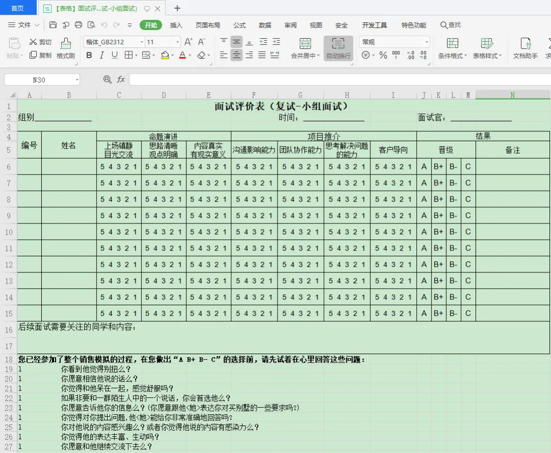Click the increase font size A+ icon
This screenshot has height=453, width=551.
click(188, 42)
